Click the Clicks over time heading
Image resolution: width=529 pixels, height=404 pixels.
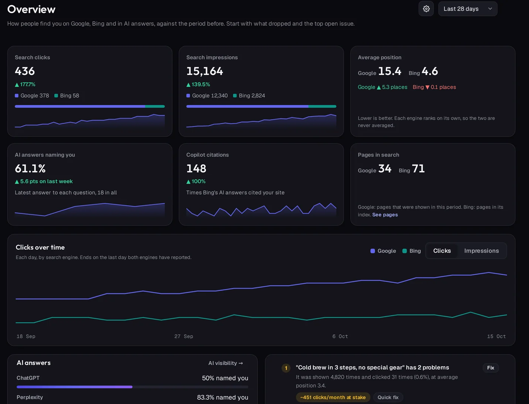point(40,247)
